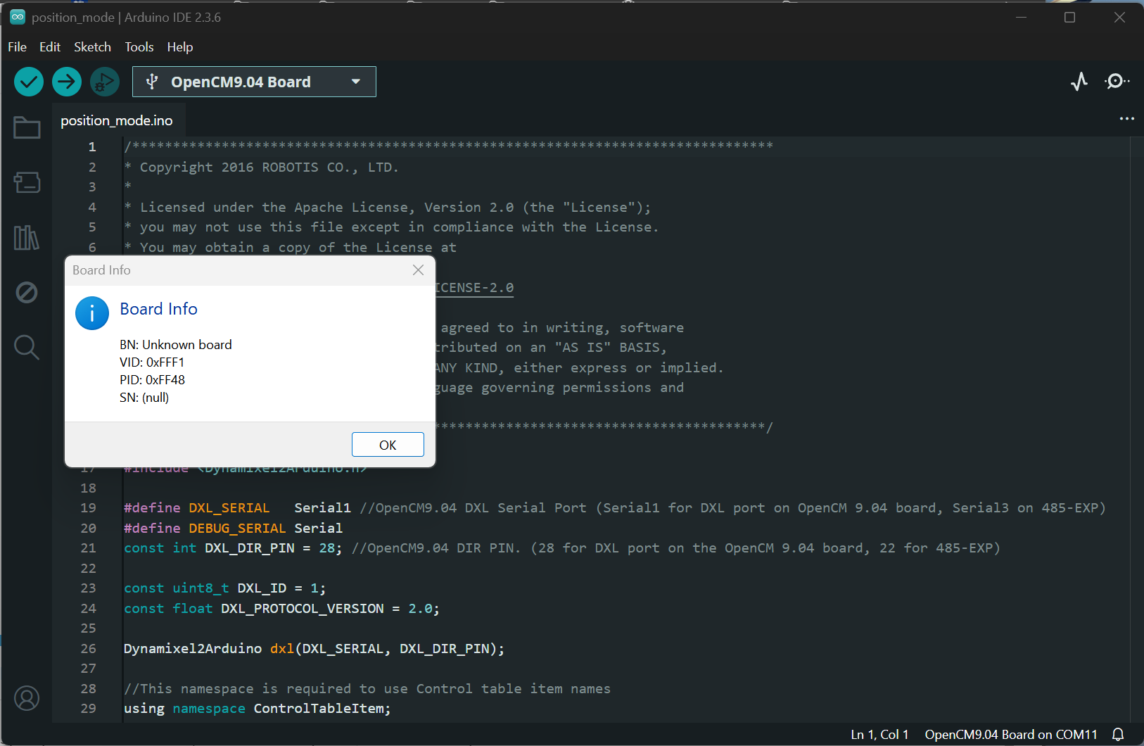
Task: Click the notifications bell in status bar
Action: [x=1118, y=734]
